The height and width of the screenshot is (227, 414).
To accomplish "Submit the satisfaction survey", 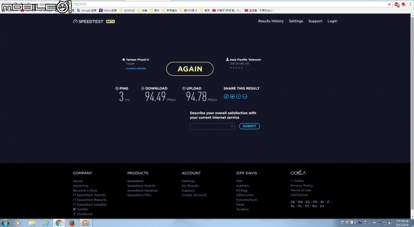I will 250,126.
